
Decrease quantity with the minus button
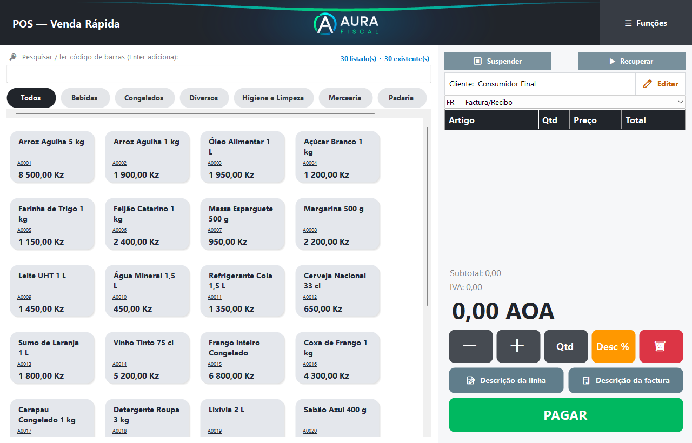pyautogui.click(x=470, y=346)
